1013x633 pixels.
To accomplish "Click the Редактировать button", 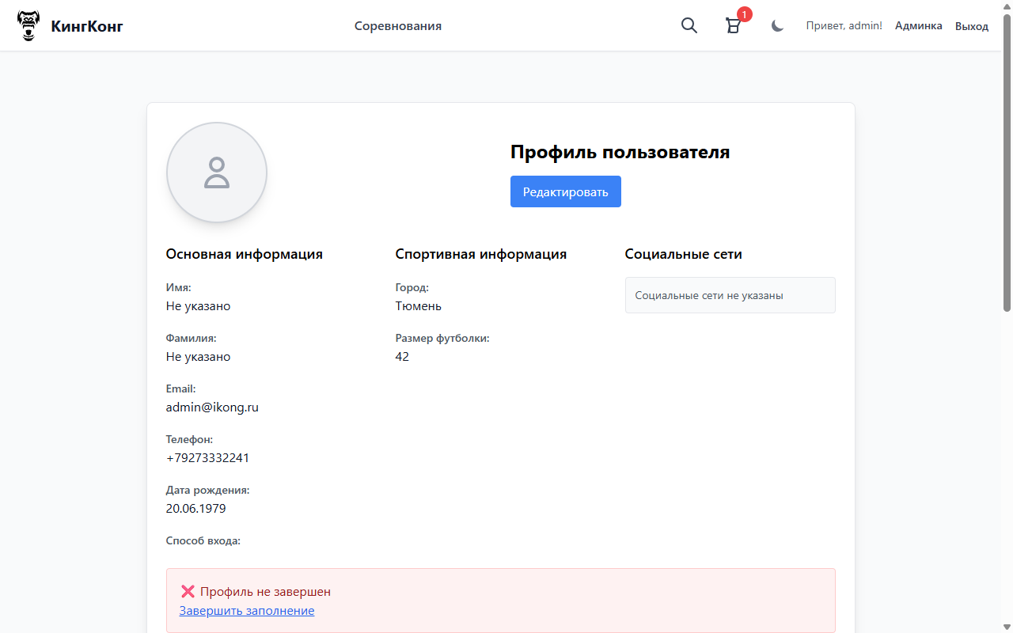I will [x=565, y=191].
